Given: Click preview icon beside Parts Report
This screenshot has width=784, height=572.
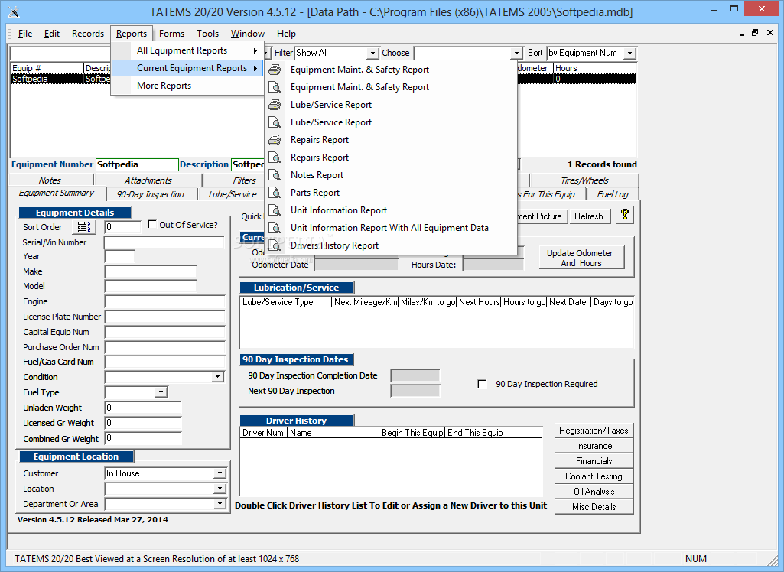Looking at the screenshot, I should 275,193.
